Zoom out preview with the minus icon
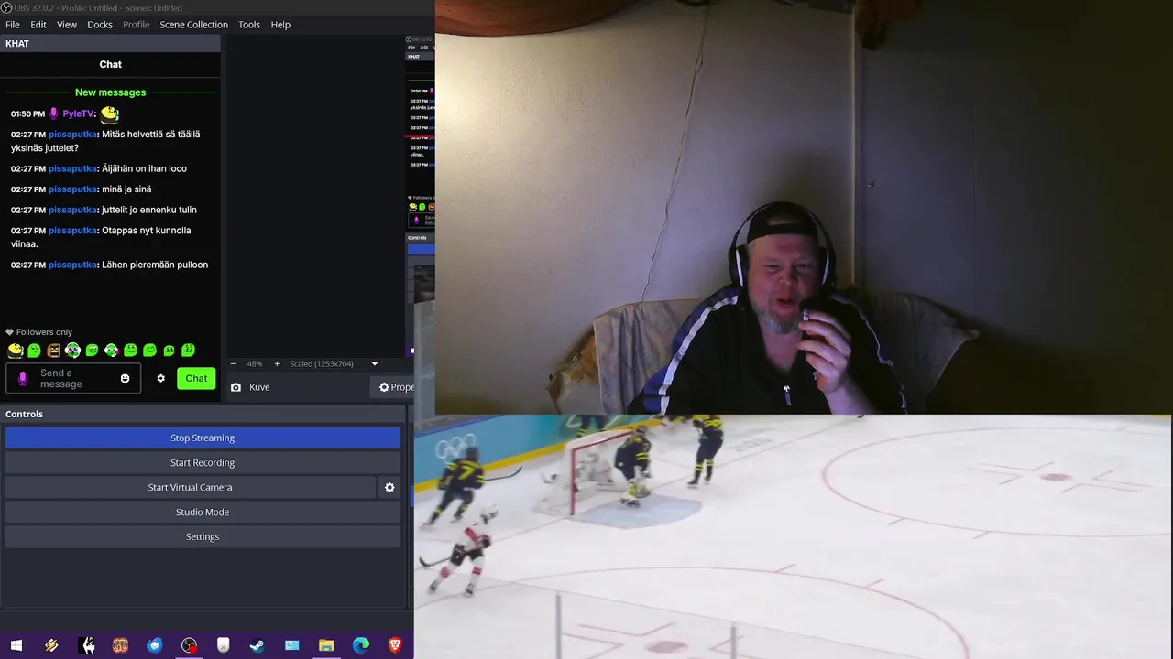 [x=233, y=363]
